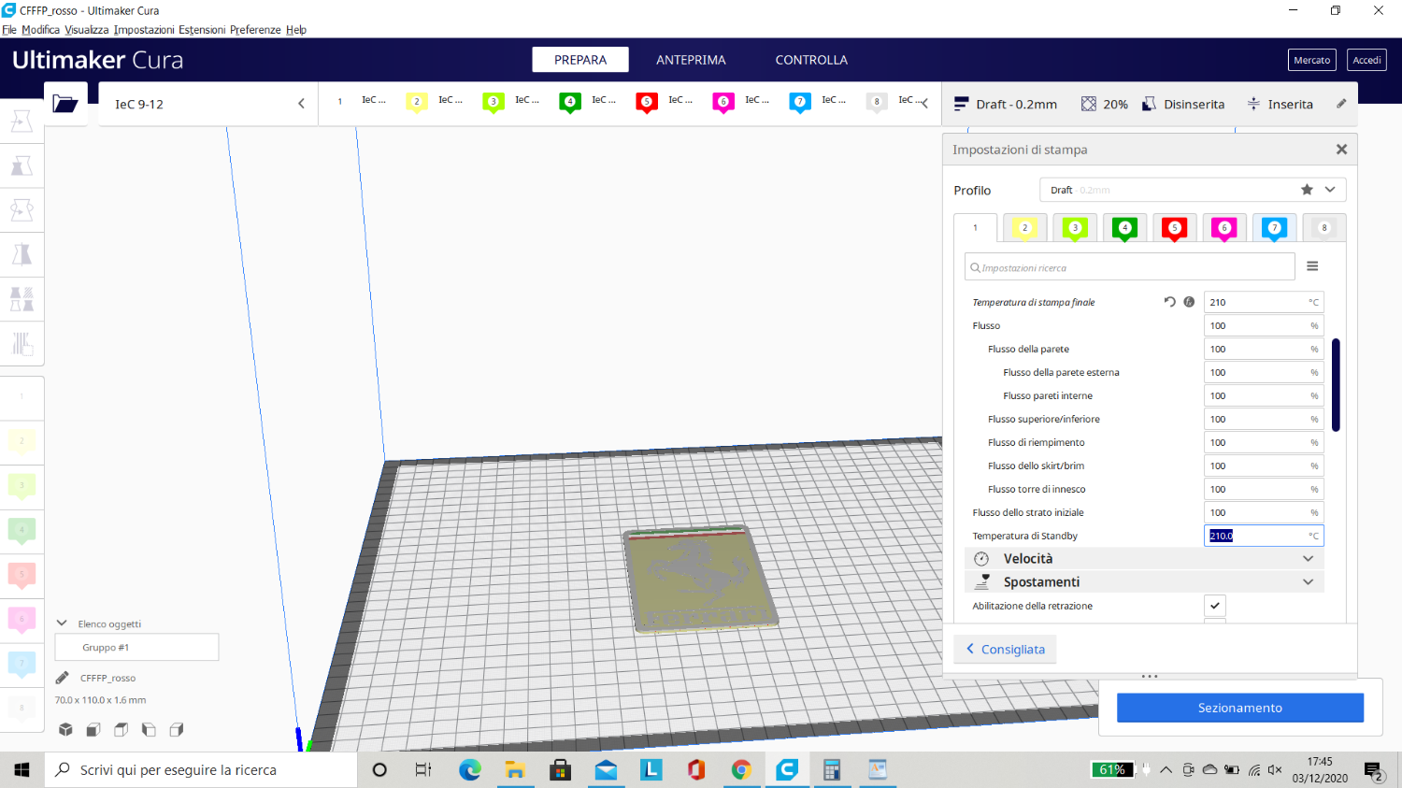The image size is (1402, 788).
Task: Switch to front view cube icon
Action: [93, 729]
